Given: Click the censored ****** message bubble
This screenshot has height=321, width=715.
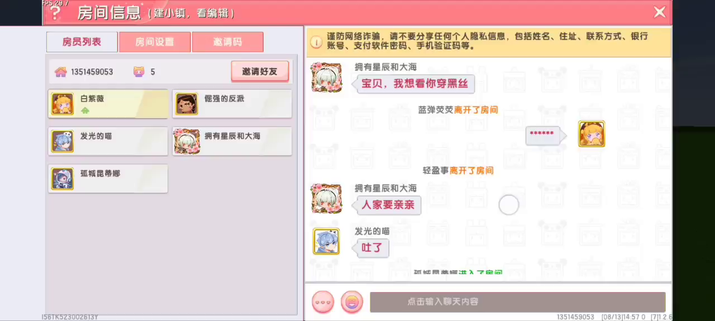Looking at the screenshot, I should [x=544, y=135].
